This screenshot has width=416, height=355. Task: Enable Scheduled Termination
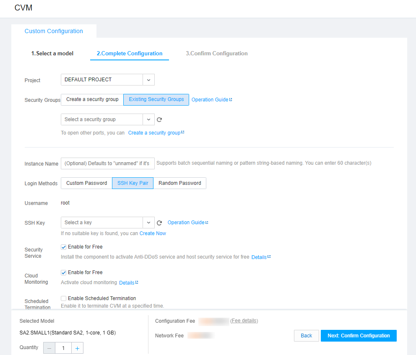coord(63,298)
